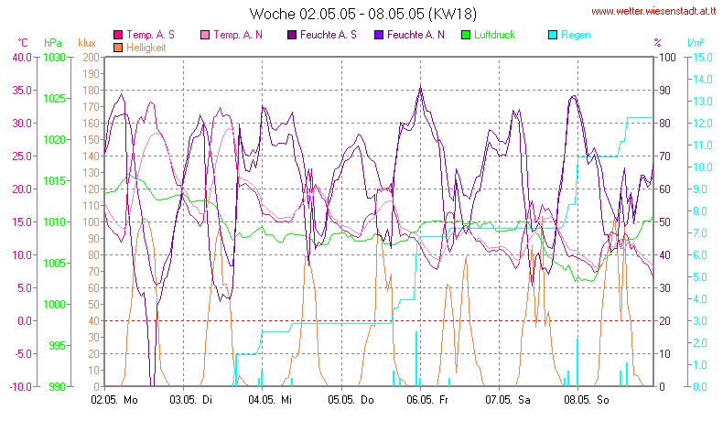
Task: Click the 150 klux axis value
Action: (x=91, y=140)
